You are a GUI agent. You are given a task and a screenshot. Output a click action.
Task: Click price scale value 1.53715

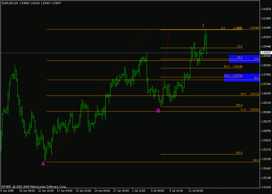[x=266, y=150]
